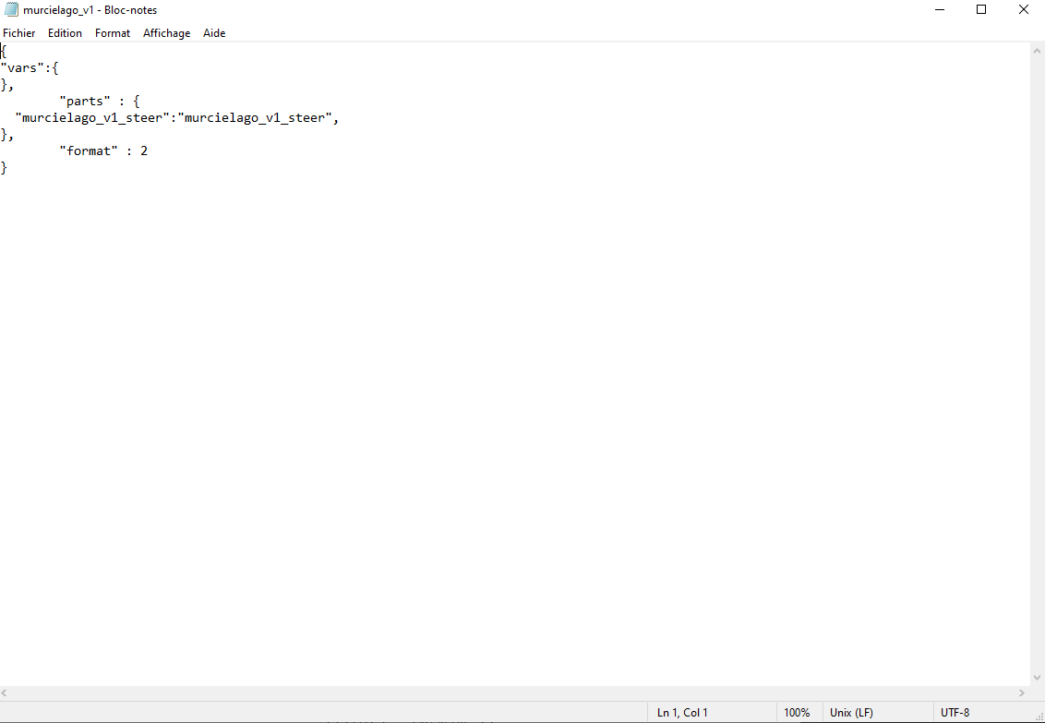The width and height of the screenshot is (1045, 723).
Task: Click the "vars":{ line of text
Action: pyautogui.click(x=30, y=68)
